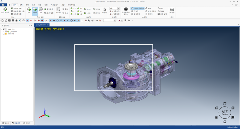Screen dimensions: 240x129
Task: Open the 단면 ribbon tab
Action: pyautogui.click(x=46, y=5)
